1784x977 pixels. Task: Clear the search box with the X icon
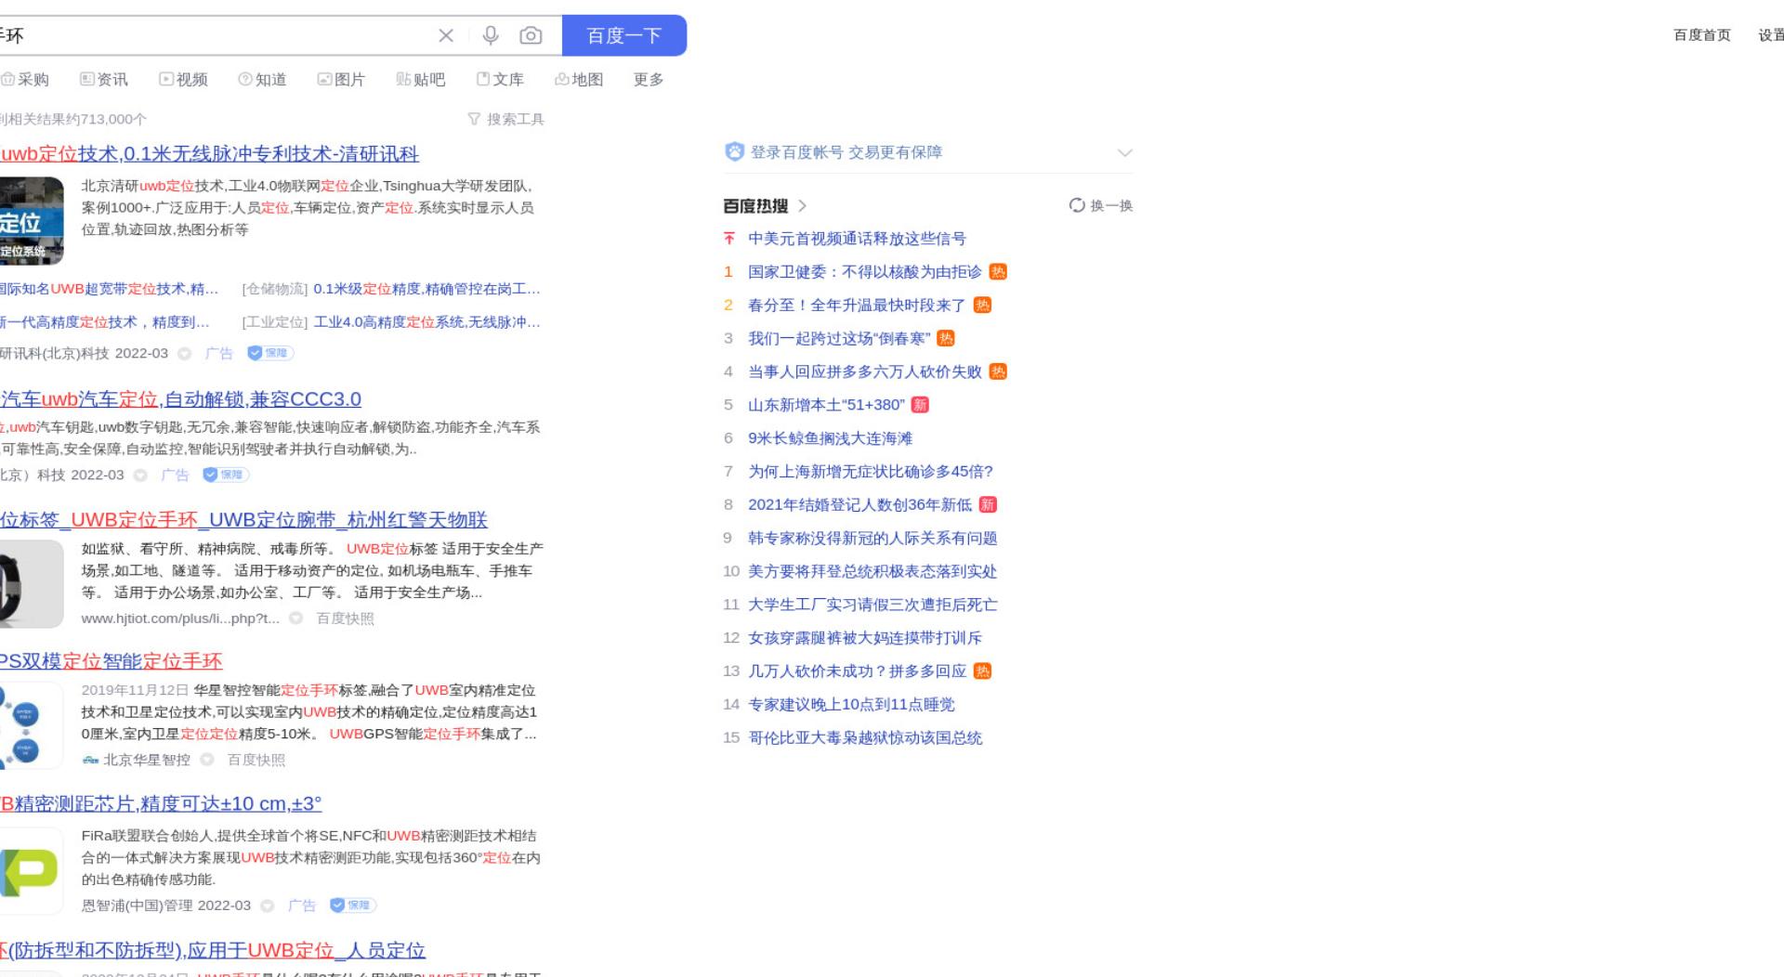[446, 35]
